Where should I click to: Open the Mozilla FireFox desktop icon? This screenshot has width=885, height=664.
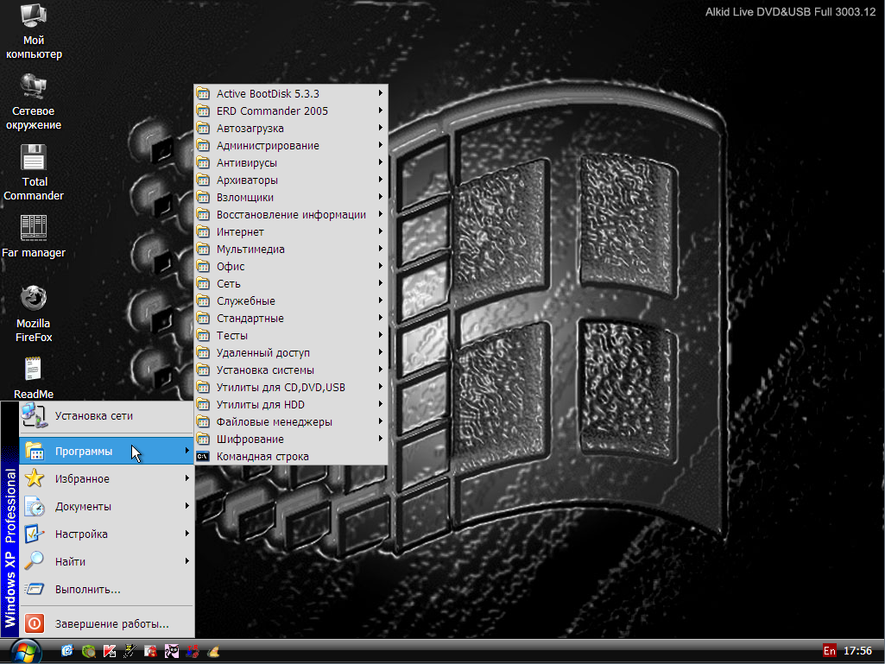34,299
